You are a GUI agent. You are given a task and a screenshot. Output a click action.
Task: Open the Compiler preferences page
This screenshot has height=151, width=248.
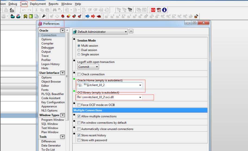click(x=47, y=43)
